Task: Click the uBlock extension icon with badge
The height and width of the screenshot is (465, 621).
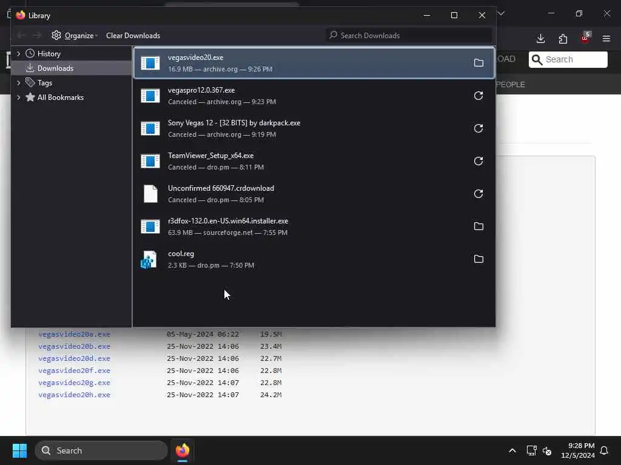Action: [x=585, y=38]
